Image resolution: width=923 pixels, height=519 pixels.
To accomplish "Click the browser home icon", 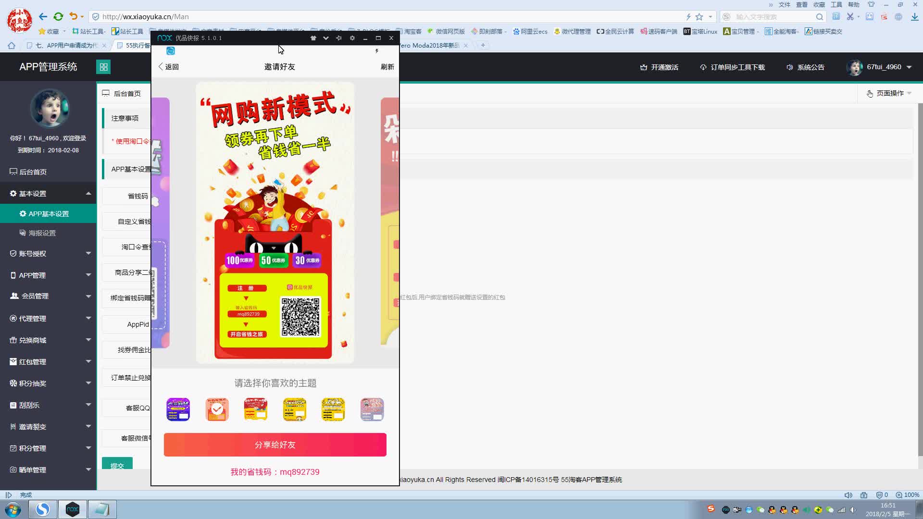I will pos(11,45).
